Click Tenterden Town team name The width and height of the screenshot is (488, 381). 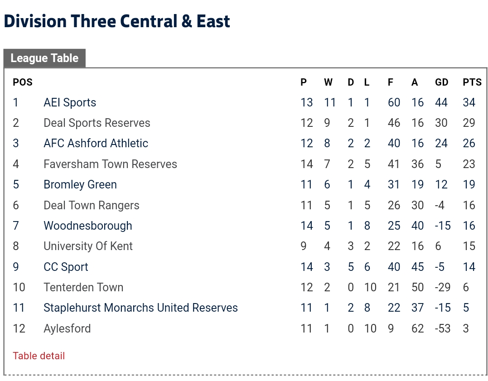[83, 287]
